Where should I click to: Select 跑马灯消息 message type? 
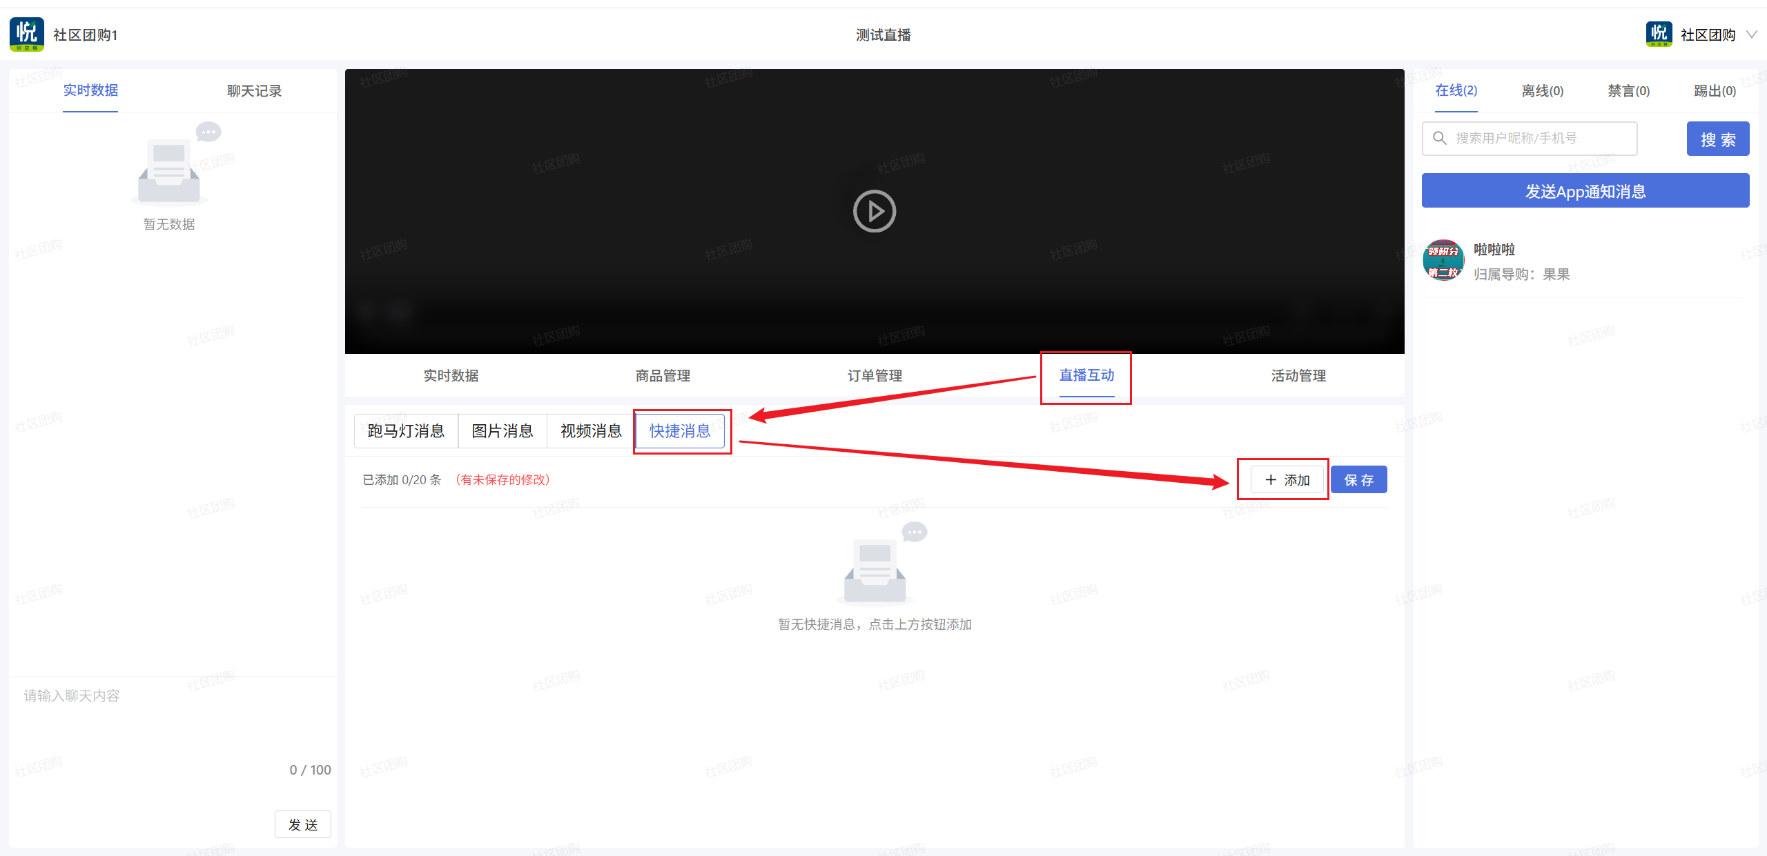click(x=406, y=431)
